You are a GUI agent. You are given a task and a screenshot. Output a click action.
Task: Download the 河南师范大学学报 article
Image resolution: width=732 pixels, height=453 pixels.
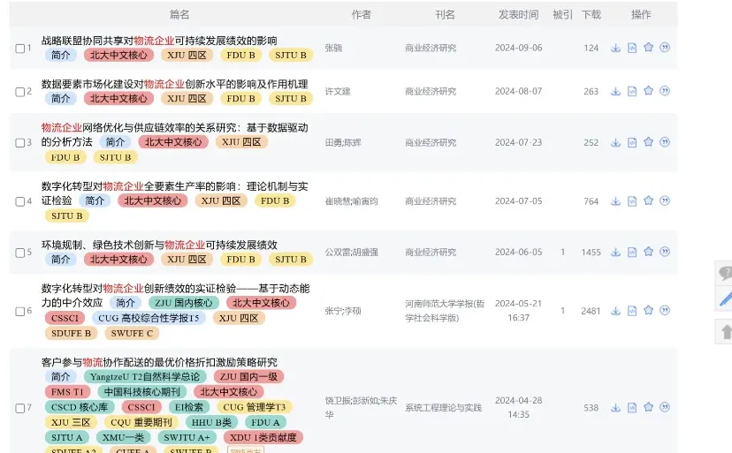point(616,311)
